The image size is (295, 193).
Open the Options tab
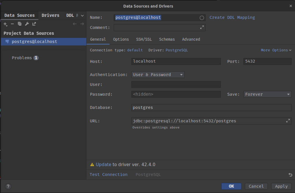121,39
